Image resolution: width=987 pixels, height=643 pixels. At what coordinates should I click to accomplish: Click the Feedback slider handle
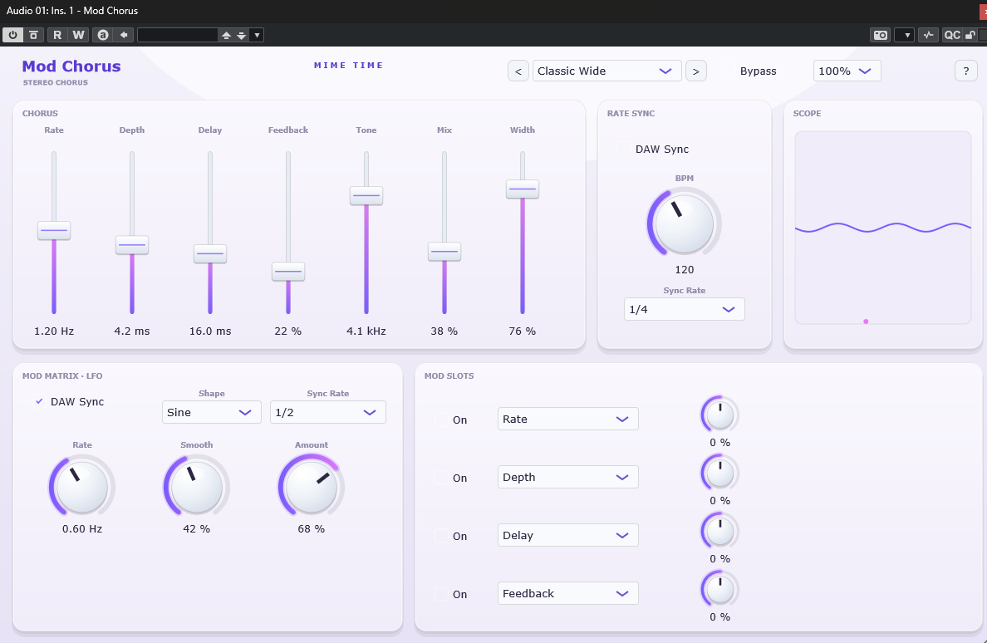click(288, 271)
